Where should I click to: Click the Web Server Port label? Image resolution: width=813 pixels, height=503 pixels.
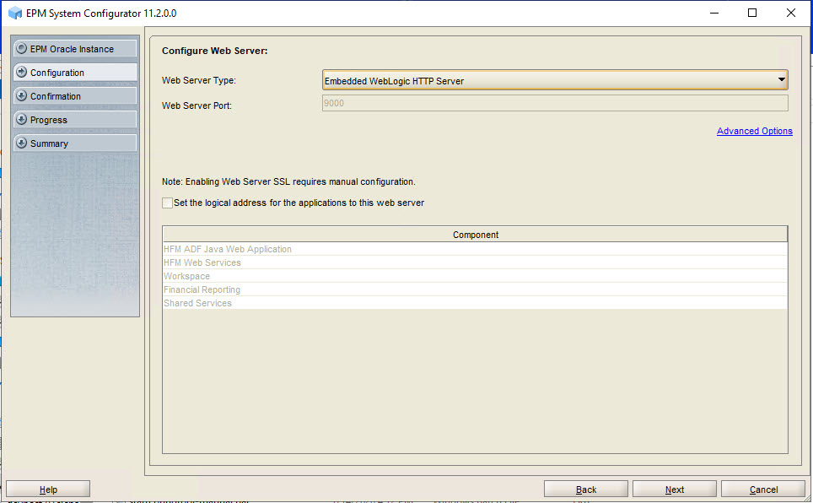[x=197, y=105]
